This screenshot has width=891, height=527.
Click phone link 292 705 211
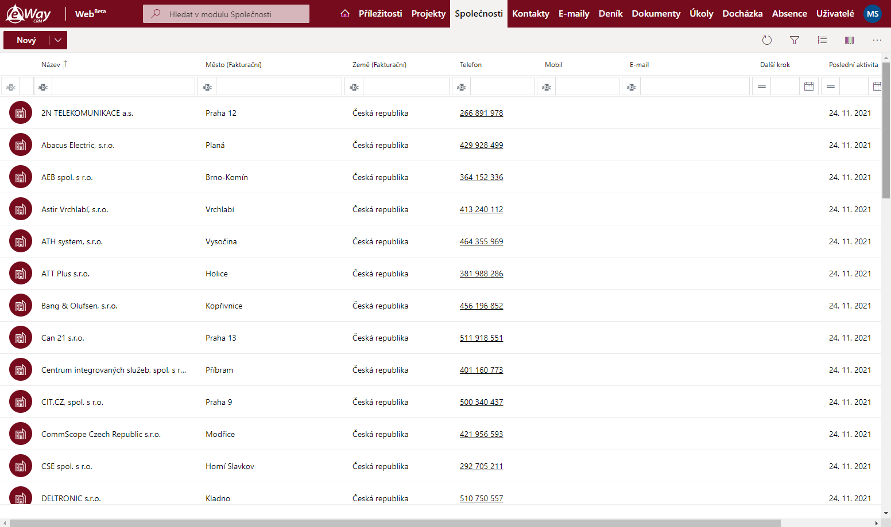tap(481, 466)
